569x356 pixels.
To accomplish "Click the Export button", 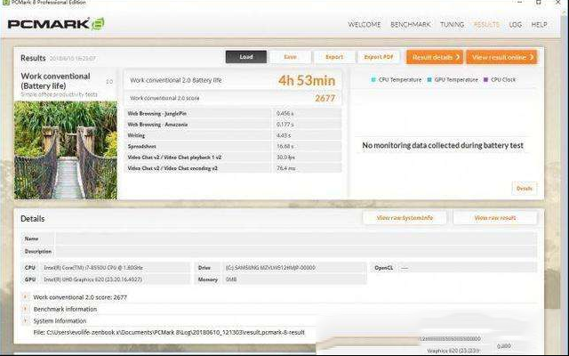I will point(334,57).
